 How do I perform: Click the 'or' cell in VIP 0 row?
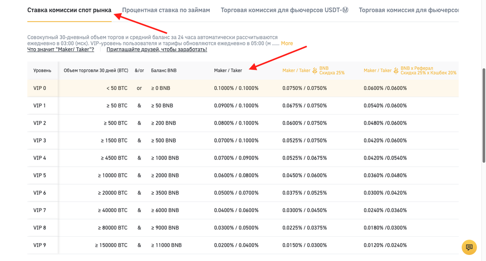139,88
